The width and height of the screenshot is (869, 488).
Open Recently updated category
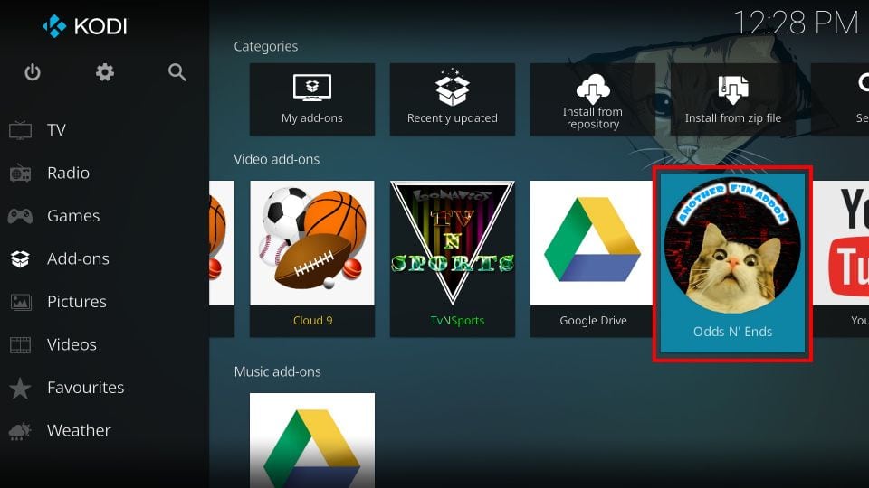[x=453, y=99]
